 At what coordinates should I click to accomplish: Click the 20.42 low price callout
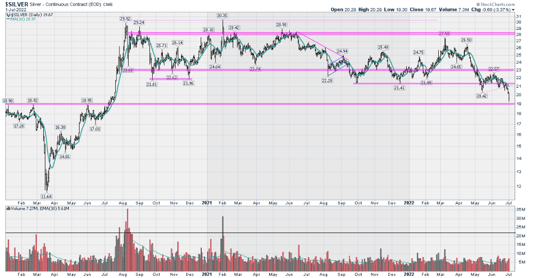coord(481,96)
